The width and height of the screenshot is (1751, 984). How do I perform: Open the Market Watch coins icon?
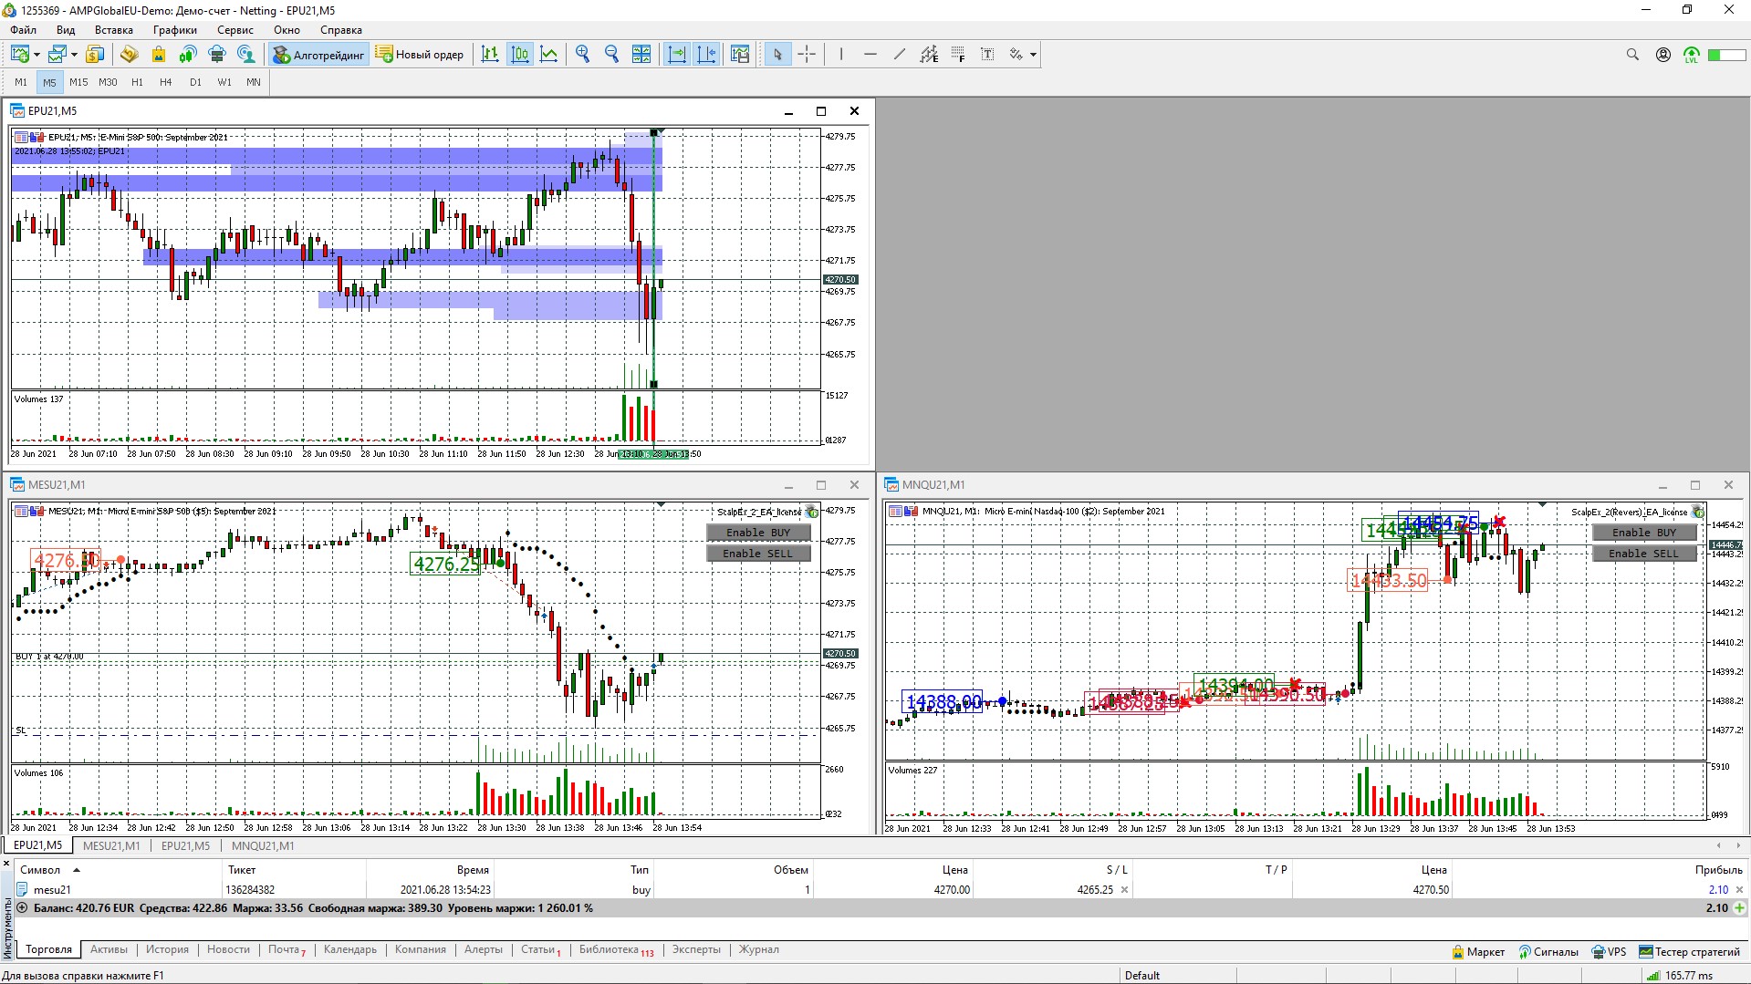click(95, 55)
